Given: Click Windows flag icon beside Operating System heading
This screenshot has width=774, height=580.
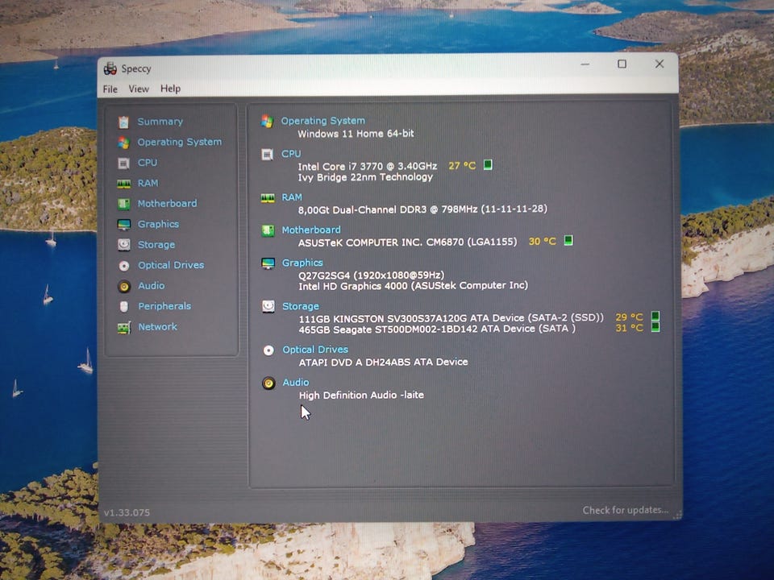Looking at the screenshot, I should click(267, 122).
